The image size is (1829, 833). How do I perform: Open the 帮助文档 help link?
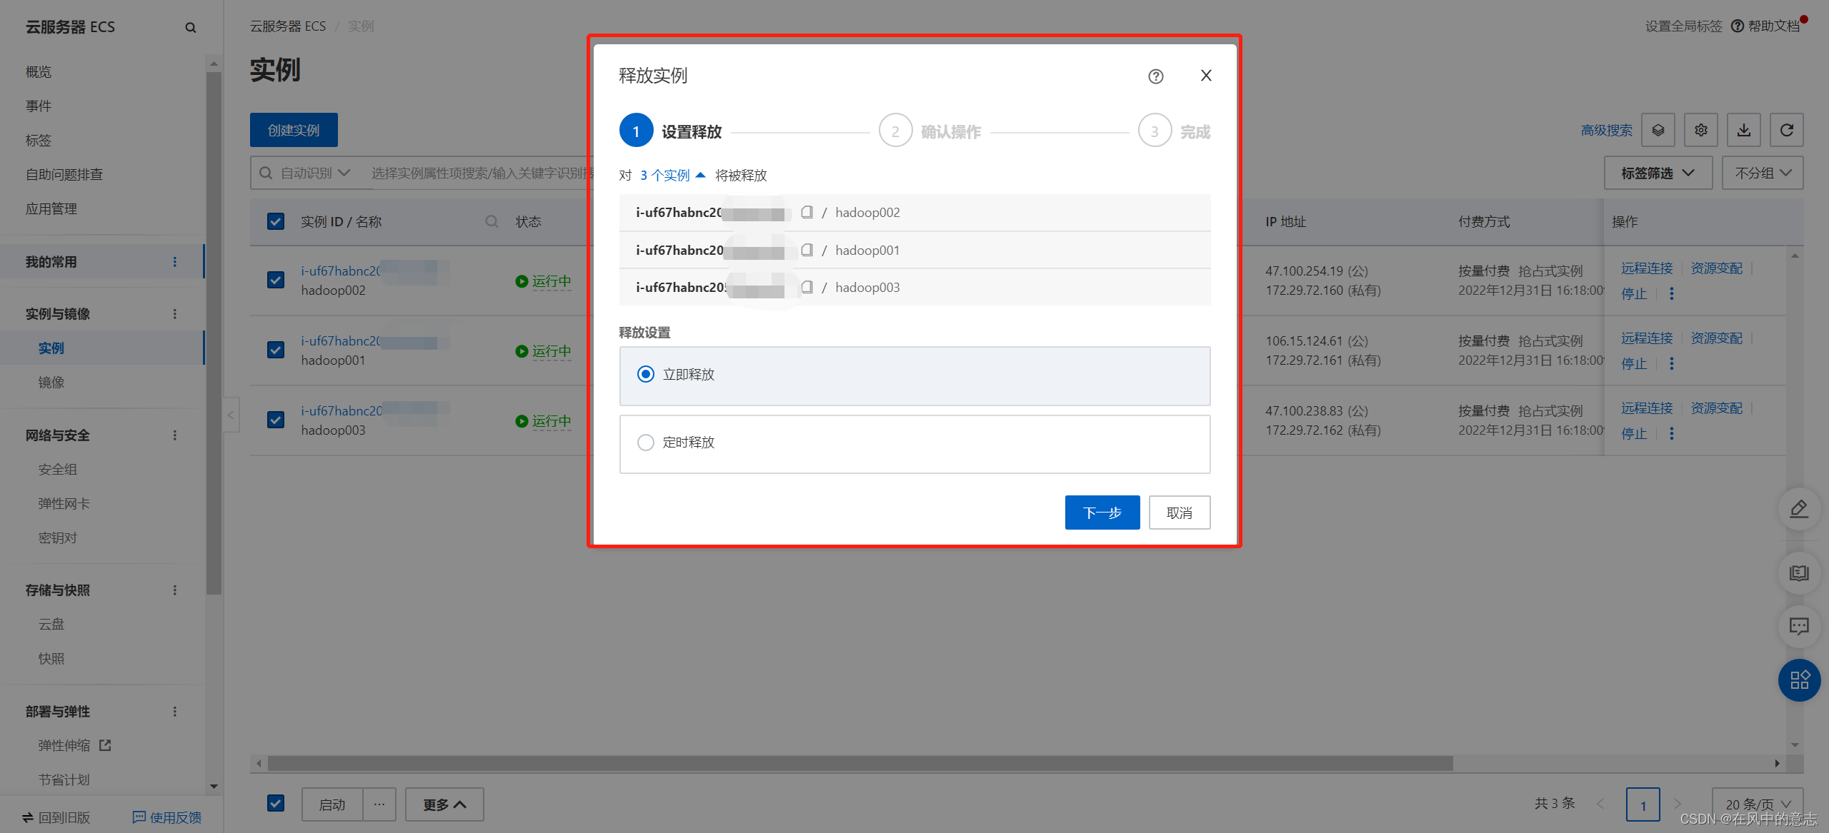[x=1765, y=26]
